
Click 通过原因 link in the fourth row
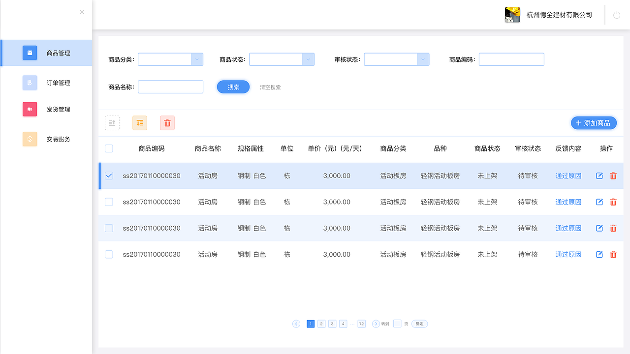568,254
